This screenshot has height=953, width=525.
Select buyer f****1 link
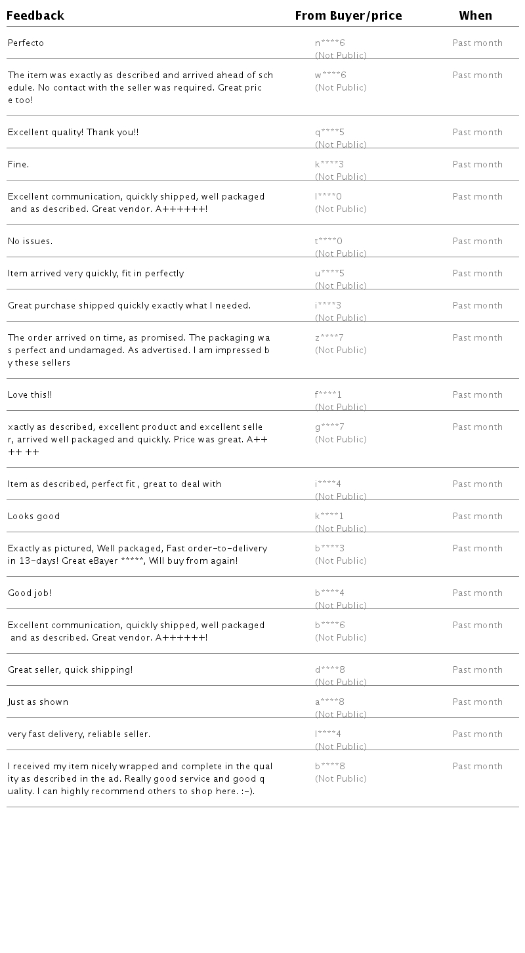coord(328,395)
